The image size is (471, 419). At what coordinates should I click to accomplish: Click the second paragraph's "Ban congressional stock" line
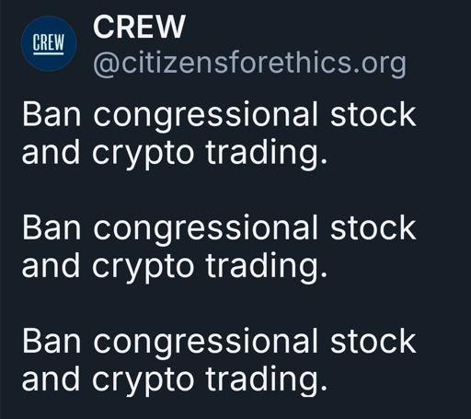coord(219,229)
